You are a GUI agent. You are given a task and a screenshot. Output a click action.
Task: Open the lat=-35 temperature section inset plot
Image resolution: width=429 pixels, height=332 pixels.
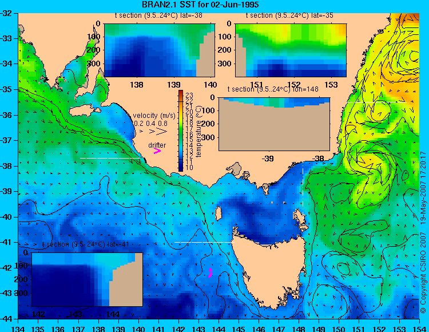click(x=291, y=50)
